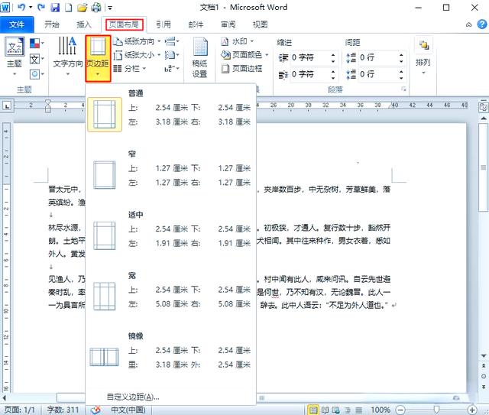The height and width of the screenshot is (415, 489).
Task: Select the 宽 wide margins preset
Action: pos(170,291)
